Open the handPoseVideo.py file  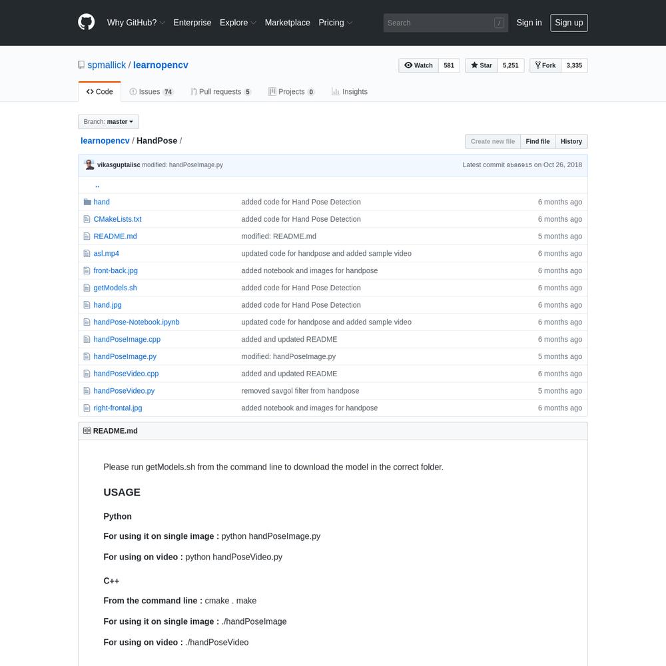click(124, 391)
